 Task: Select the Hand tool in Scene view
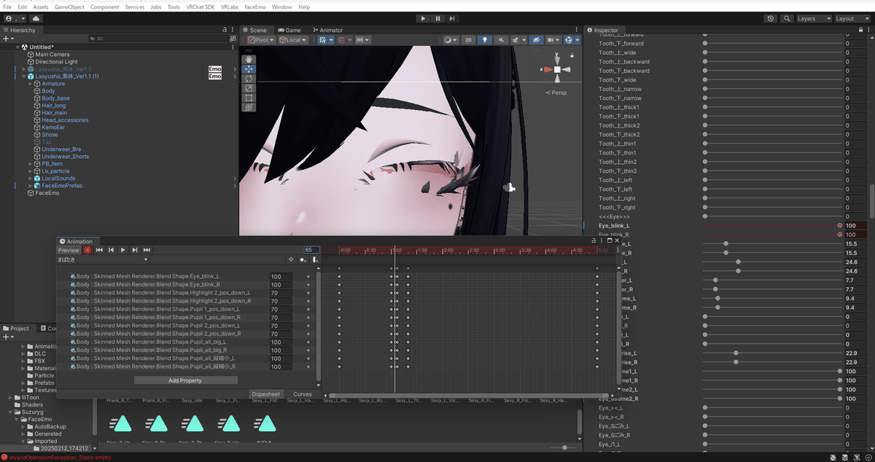click(249, 59)
